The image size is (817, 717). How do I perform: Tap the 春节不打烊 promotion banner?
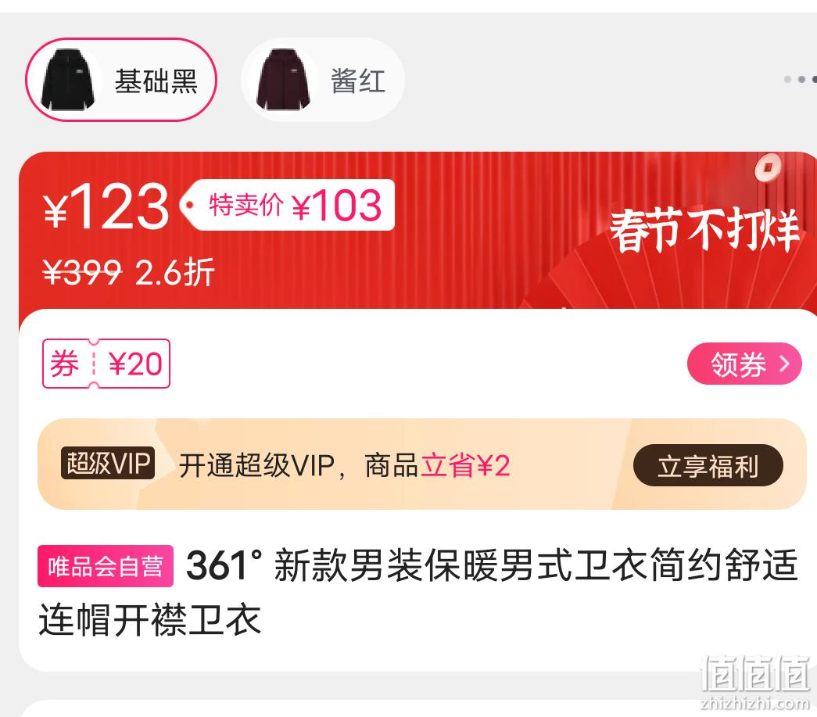pyautogui.click(x=704, y=229)
